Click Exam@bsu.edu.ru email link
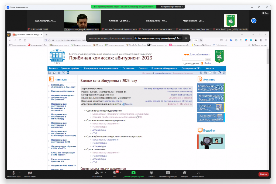This screenshot has height=184, width=276. [x=113, y=101]
